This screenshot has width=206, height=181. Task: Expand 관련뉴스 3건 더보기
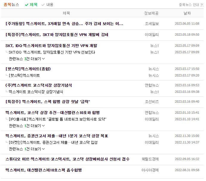pos(27,59)
